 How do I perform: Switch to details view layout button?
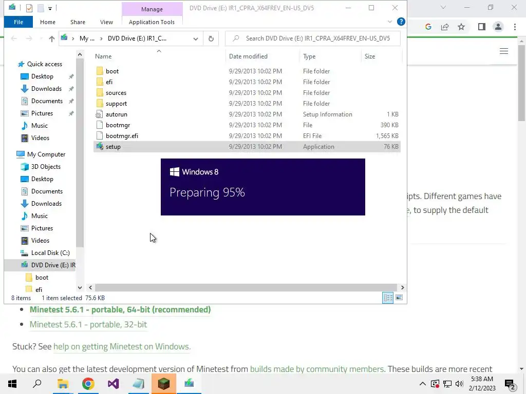388,298
